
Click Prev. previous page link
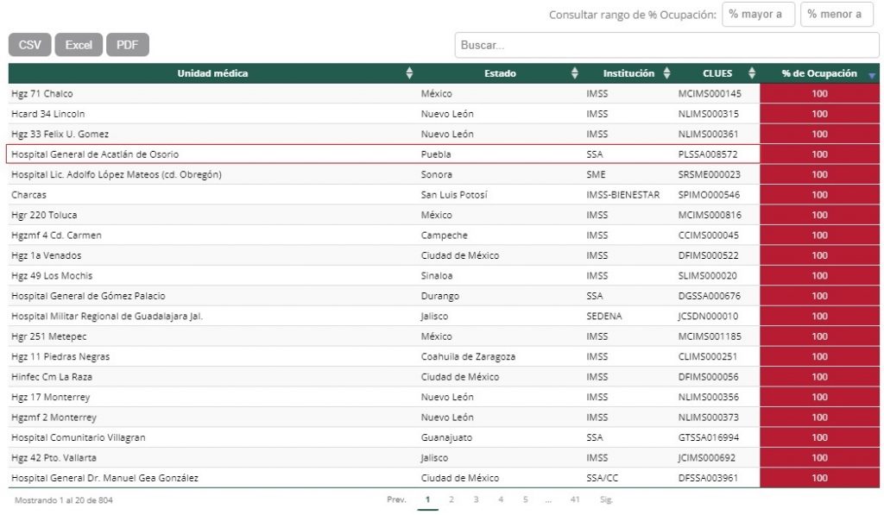(x=396, y=499)
